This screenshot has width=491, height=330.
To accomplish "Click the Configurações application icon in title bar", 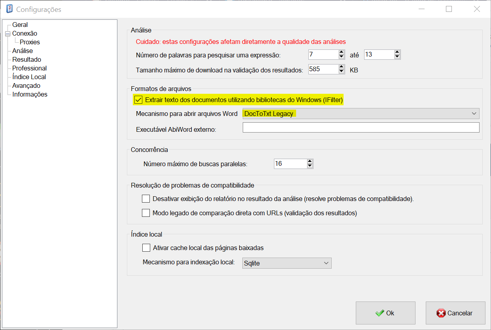I will [x=9, y=9].
